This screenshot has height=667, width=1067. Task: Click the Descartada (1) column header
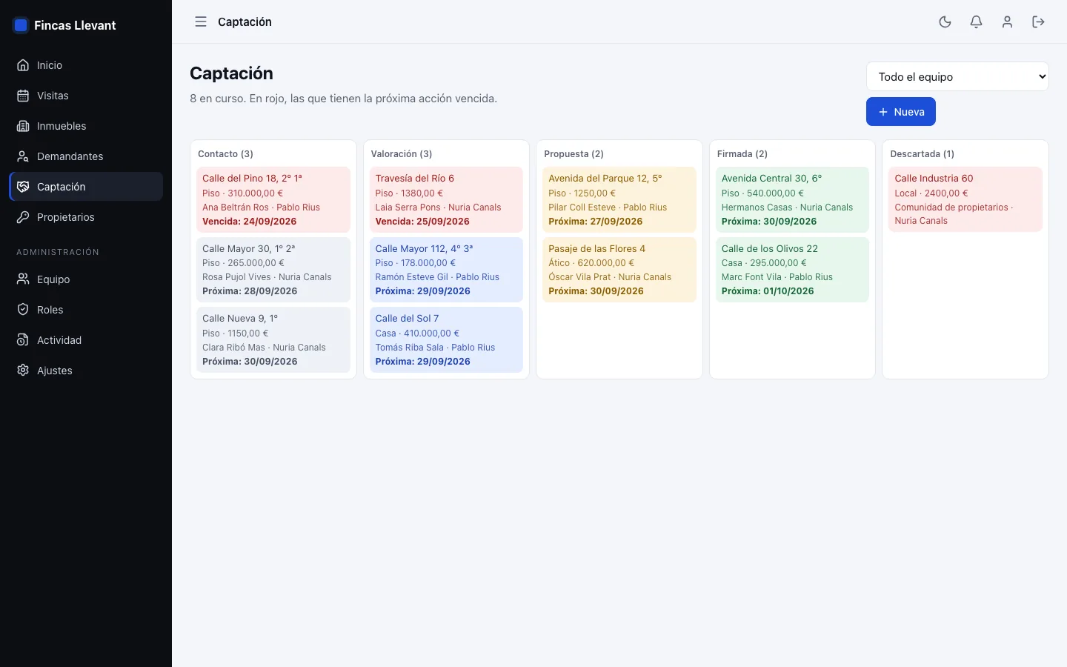click(x=923, y=154)
